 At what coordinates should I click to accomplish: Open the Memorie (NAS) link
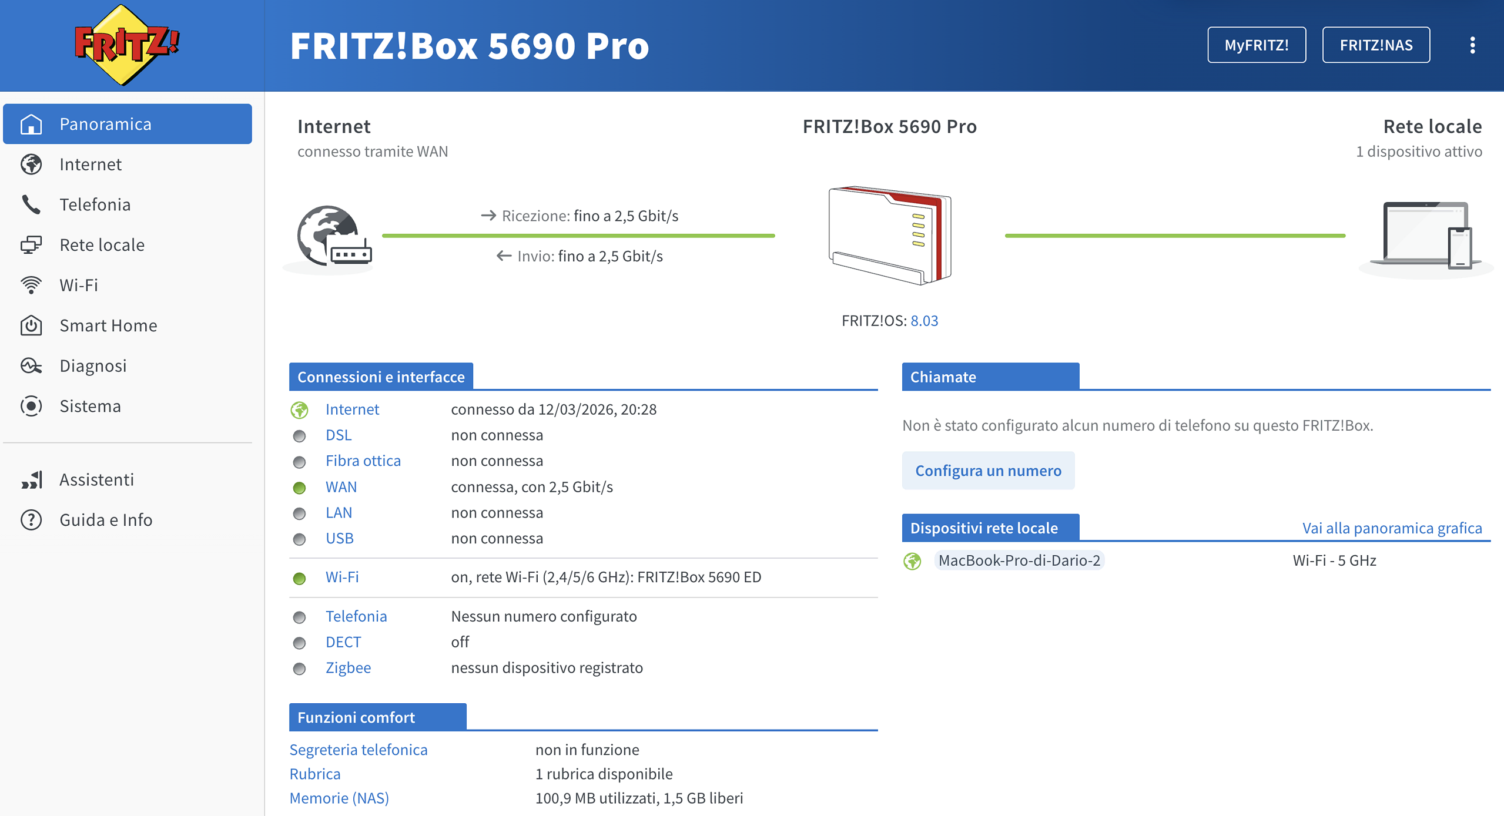(339, 798)
